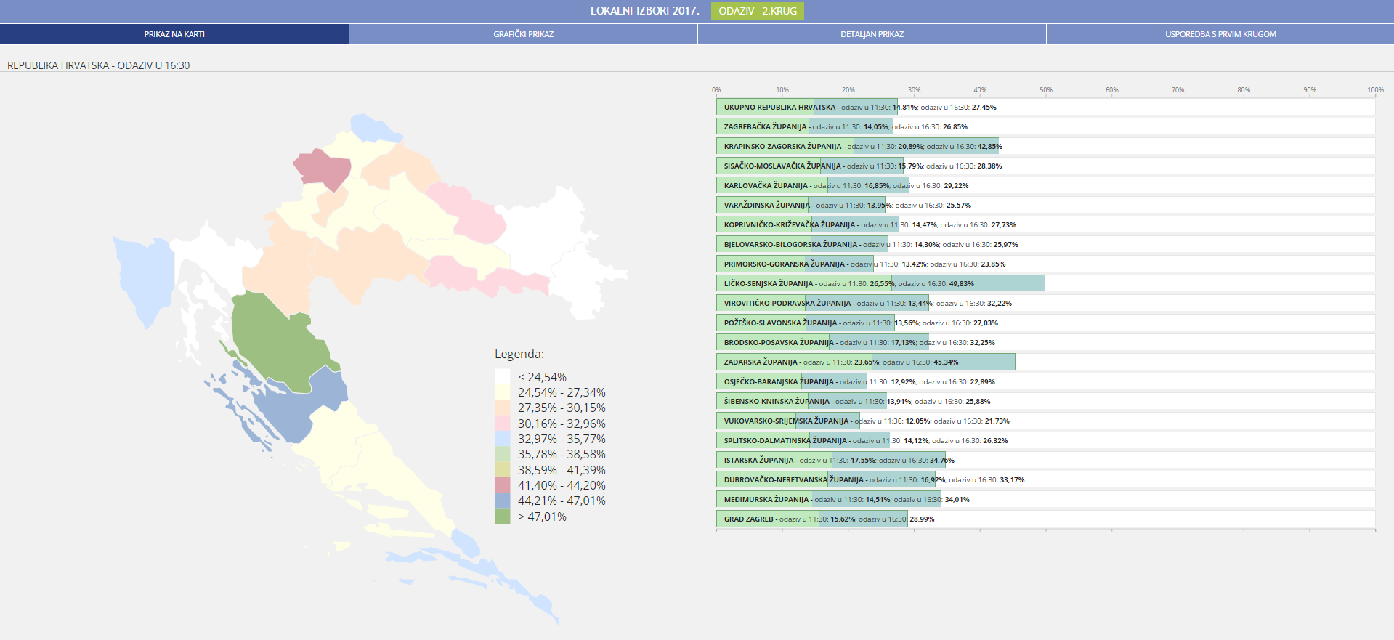Viewport: 1394px width, 640px height.
Task: Switch to the Grafički prikaz tab
Action: (x=523, y=34)
